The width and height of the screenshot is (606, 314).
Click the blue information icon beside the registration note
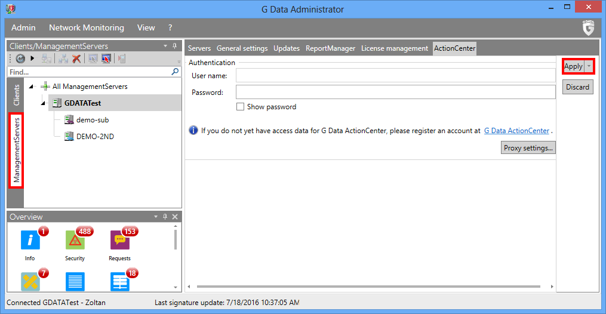(193, 131)
